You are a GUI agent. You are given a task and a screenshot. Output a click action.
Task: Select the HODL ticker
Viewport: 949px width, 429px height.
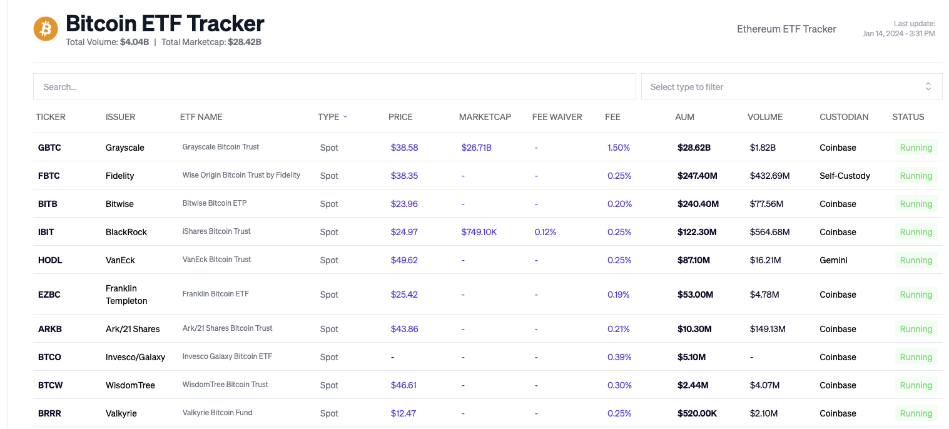(50, 260)
